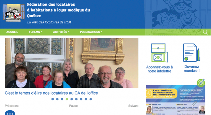Open the blue chat bubble icon
Image resolution: width=211 pixels, height=115 pixels.
(10, 113)
